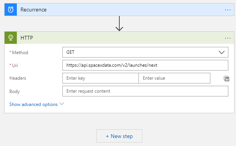Click the Headers label
Viewport: 236px width, 146px height.
[18, 78]
